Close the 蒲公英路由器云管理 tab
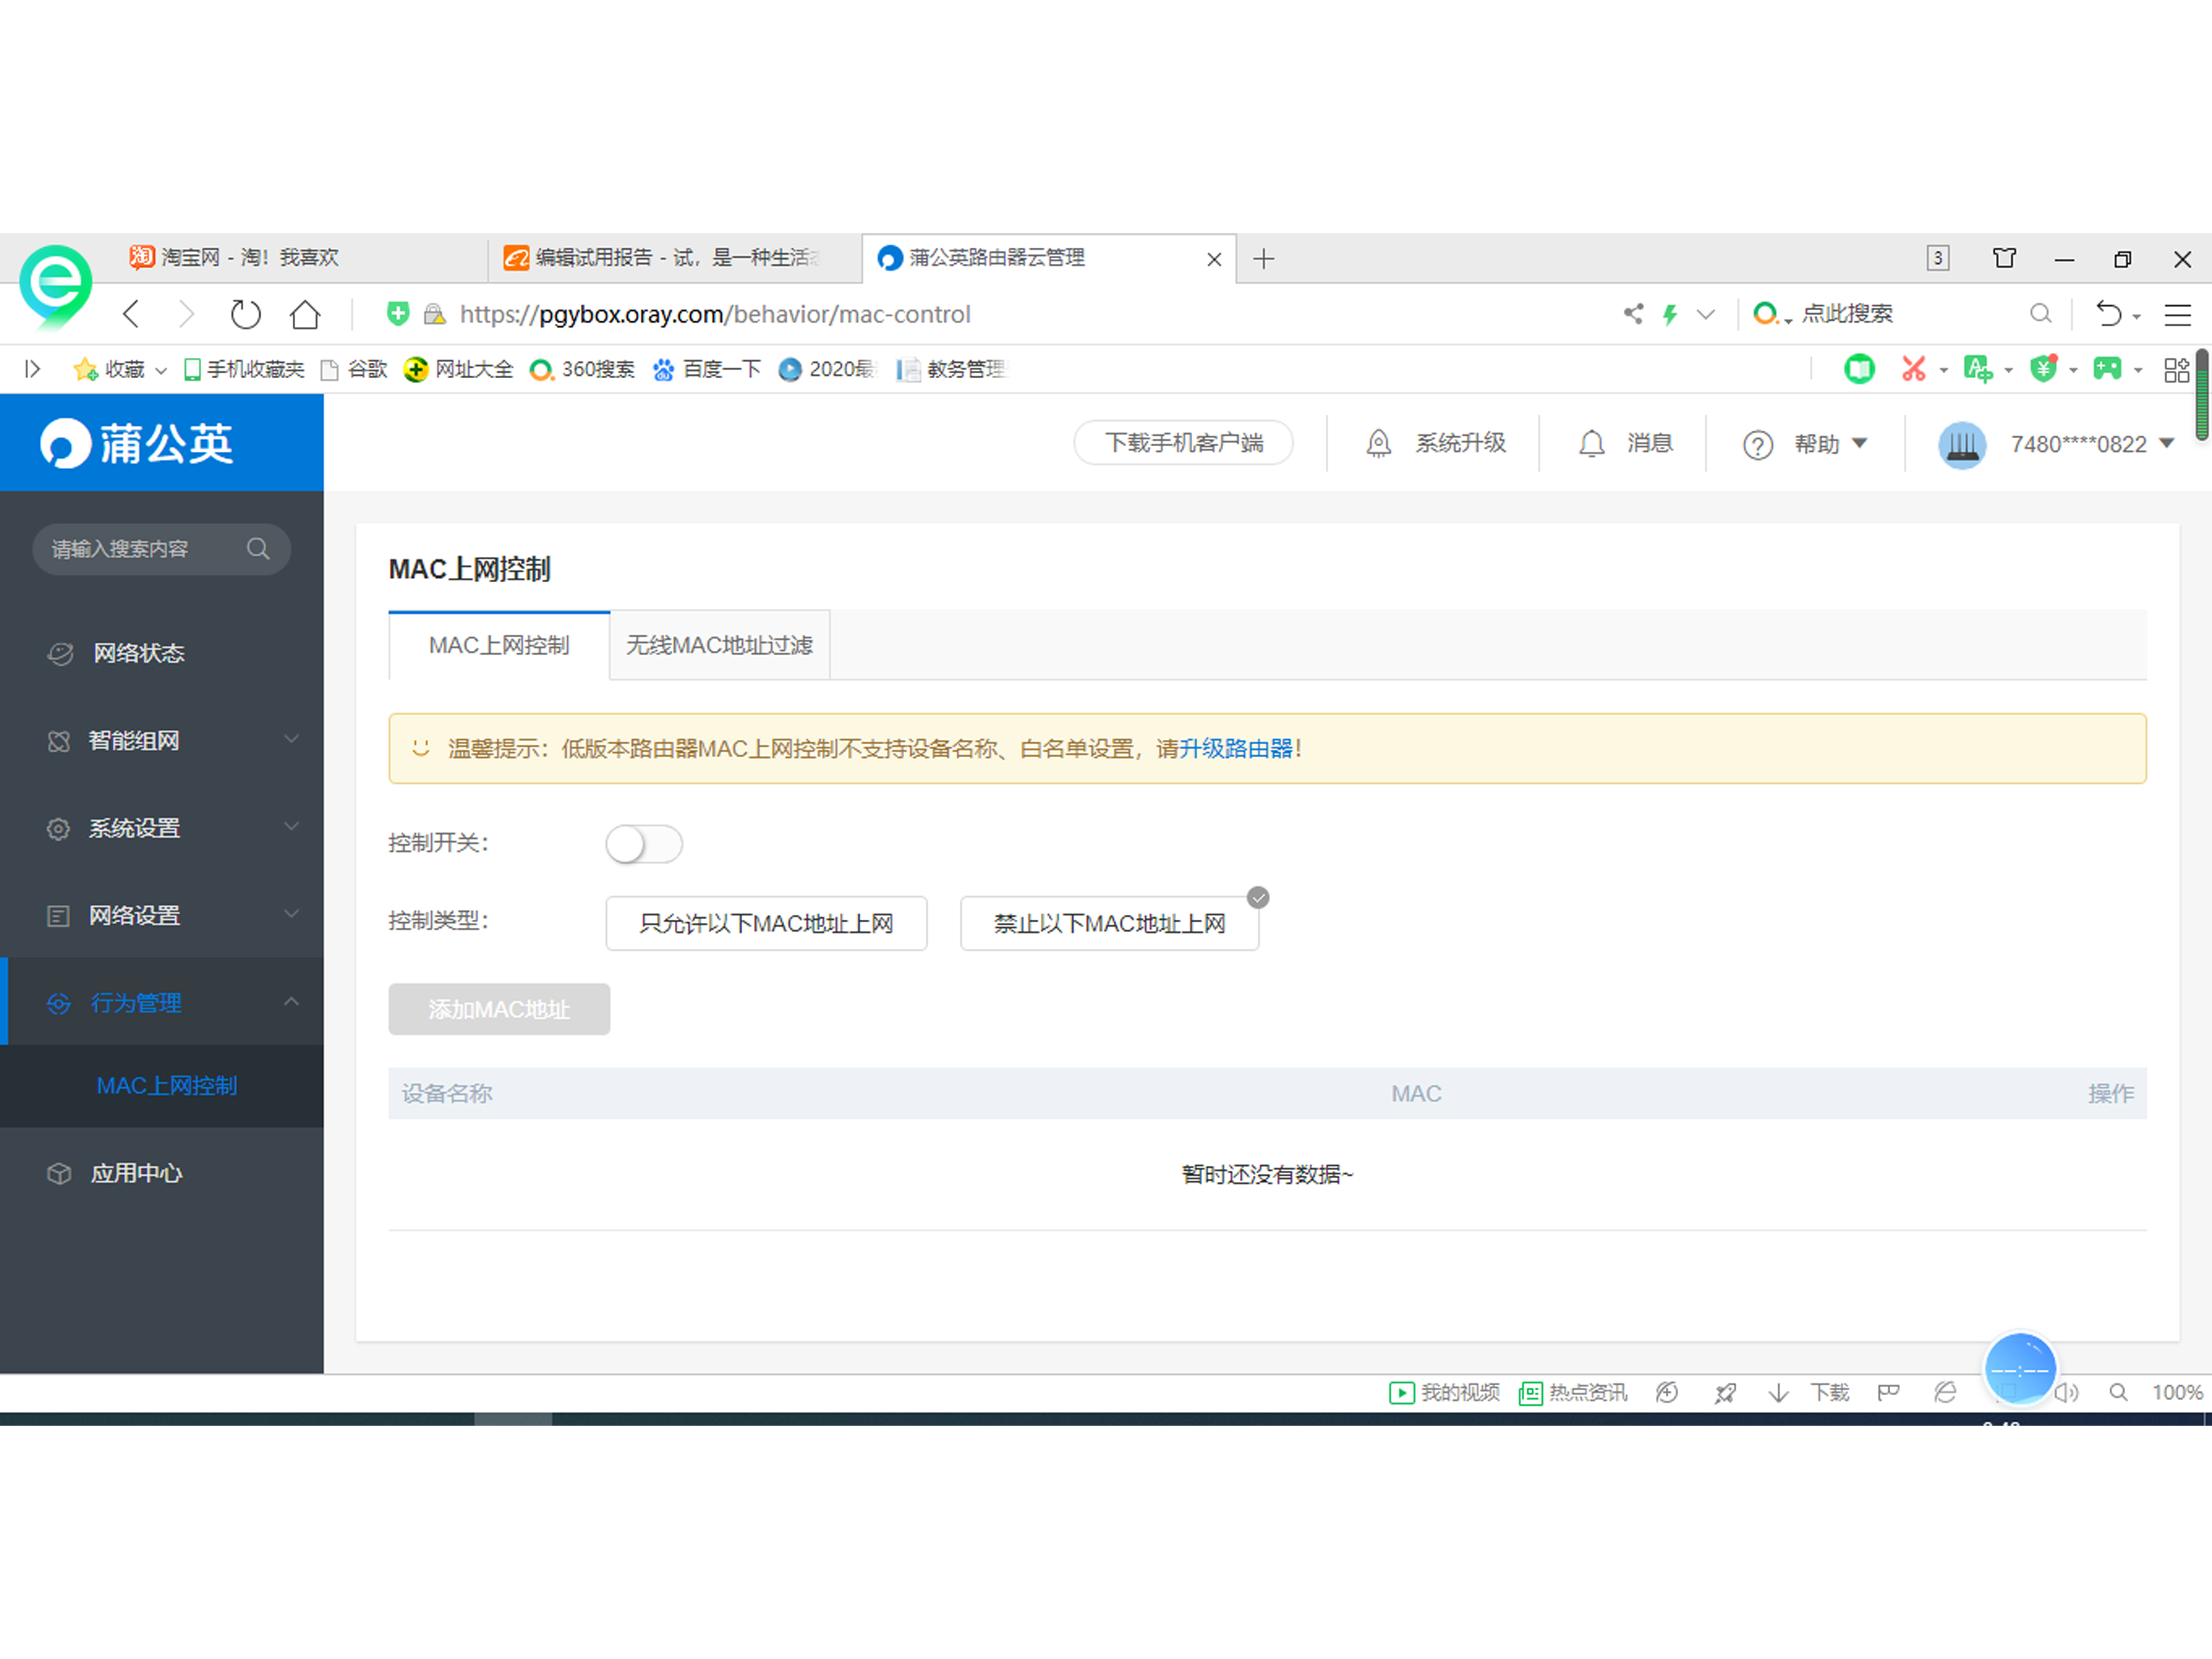 coord(1214,259)
